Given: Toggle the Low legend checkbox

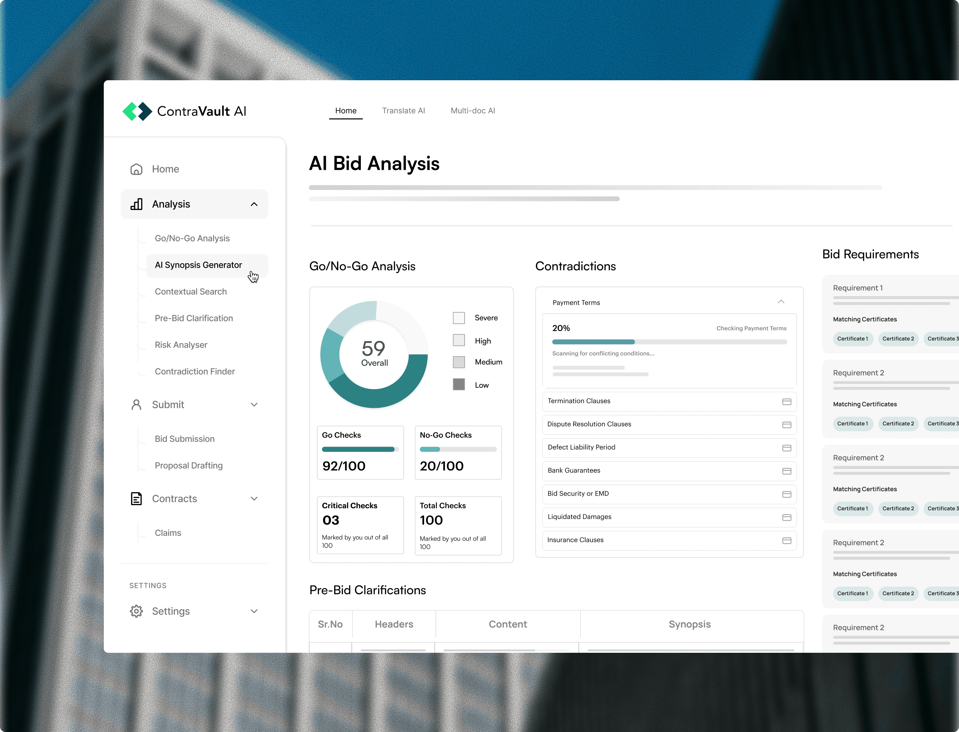Looking at the screenshot, I should point(459,384).
